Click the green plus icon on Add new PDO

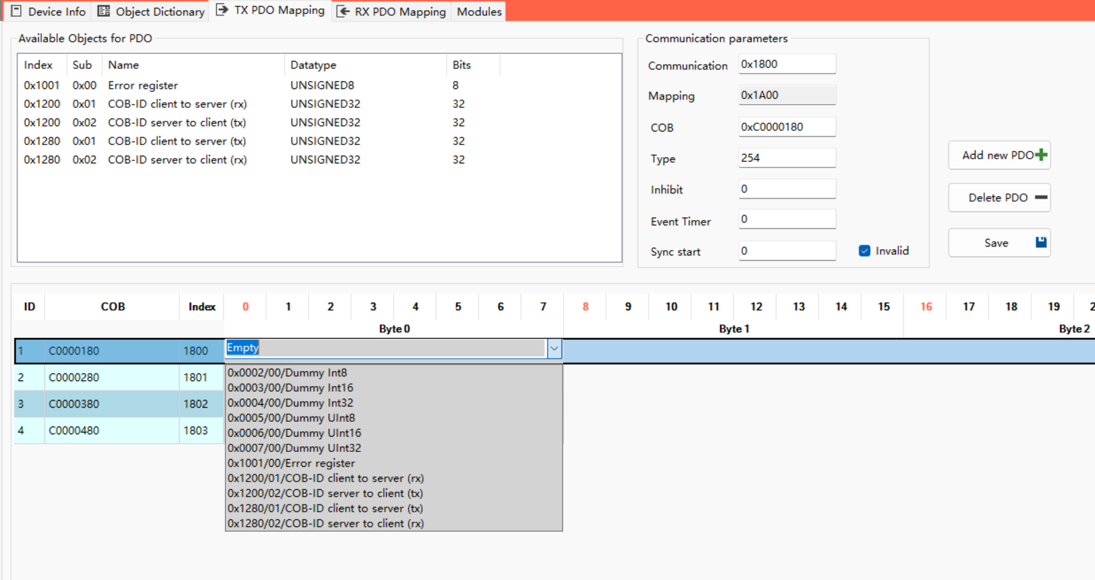point(1041,155)
